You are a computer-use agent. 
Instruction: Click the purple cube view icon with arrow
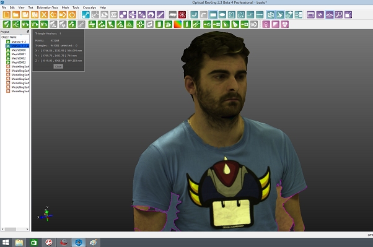(x=348, y=15)
